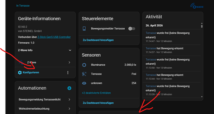This screenshot has width=214, height=114.
Task: Click Zu Dashboard hinzufügen under Steuerelemente
Action: (98, 40)
